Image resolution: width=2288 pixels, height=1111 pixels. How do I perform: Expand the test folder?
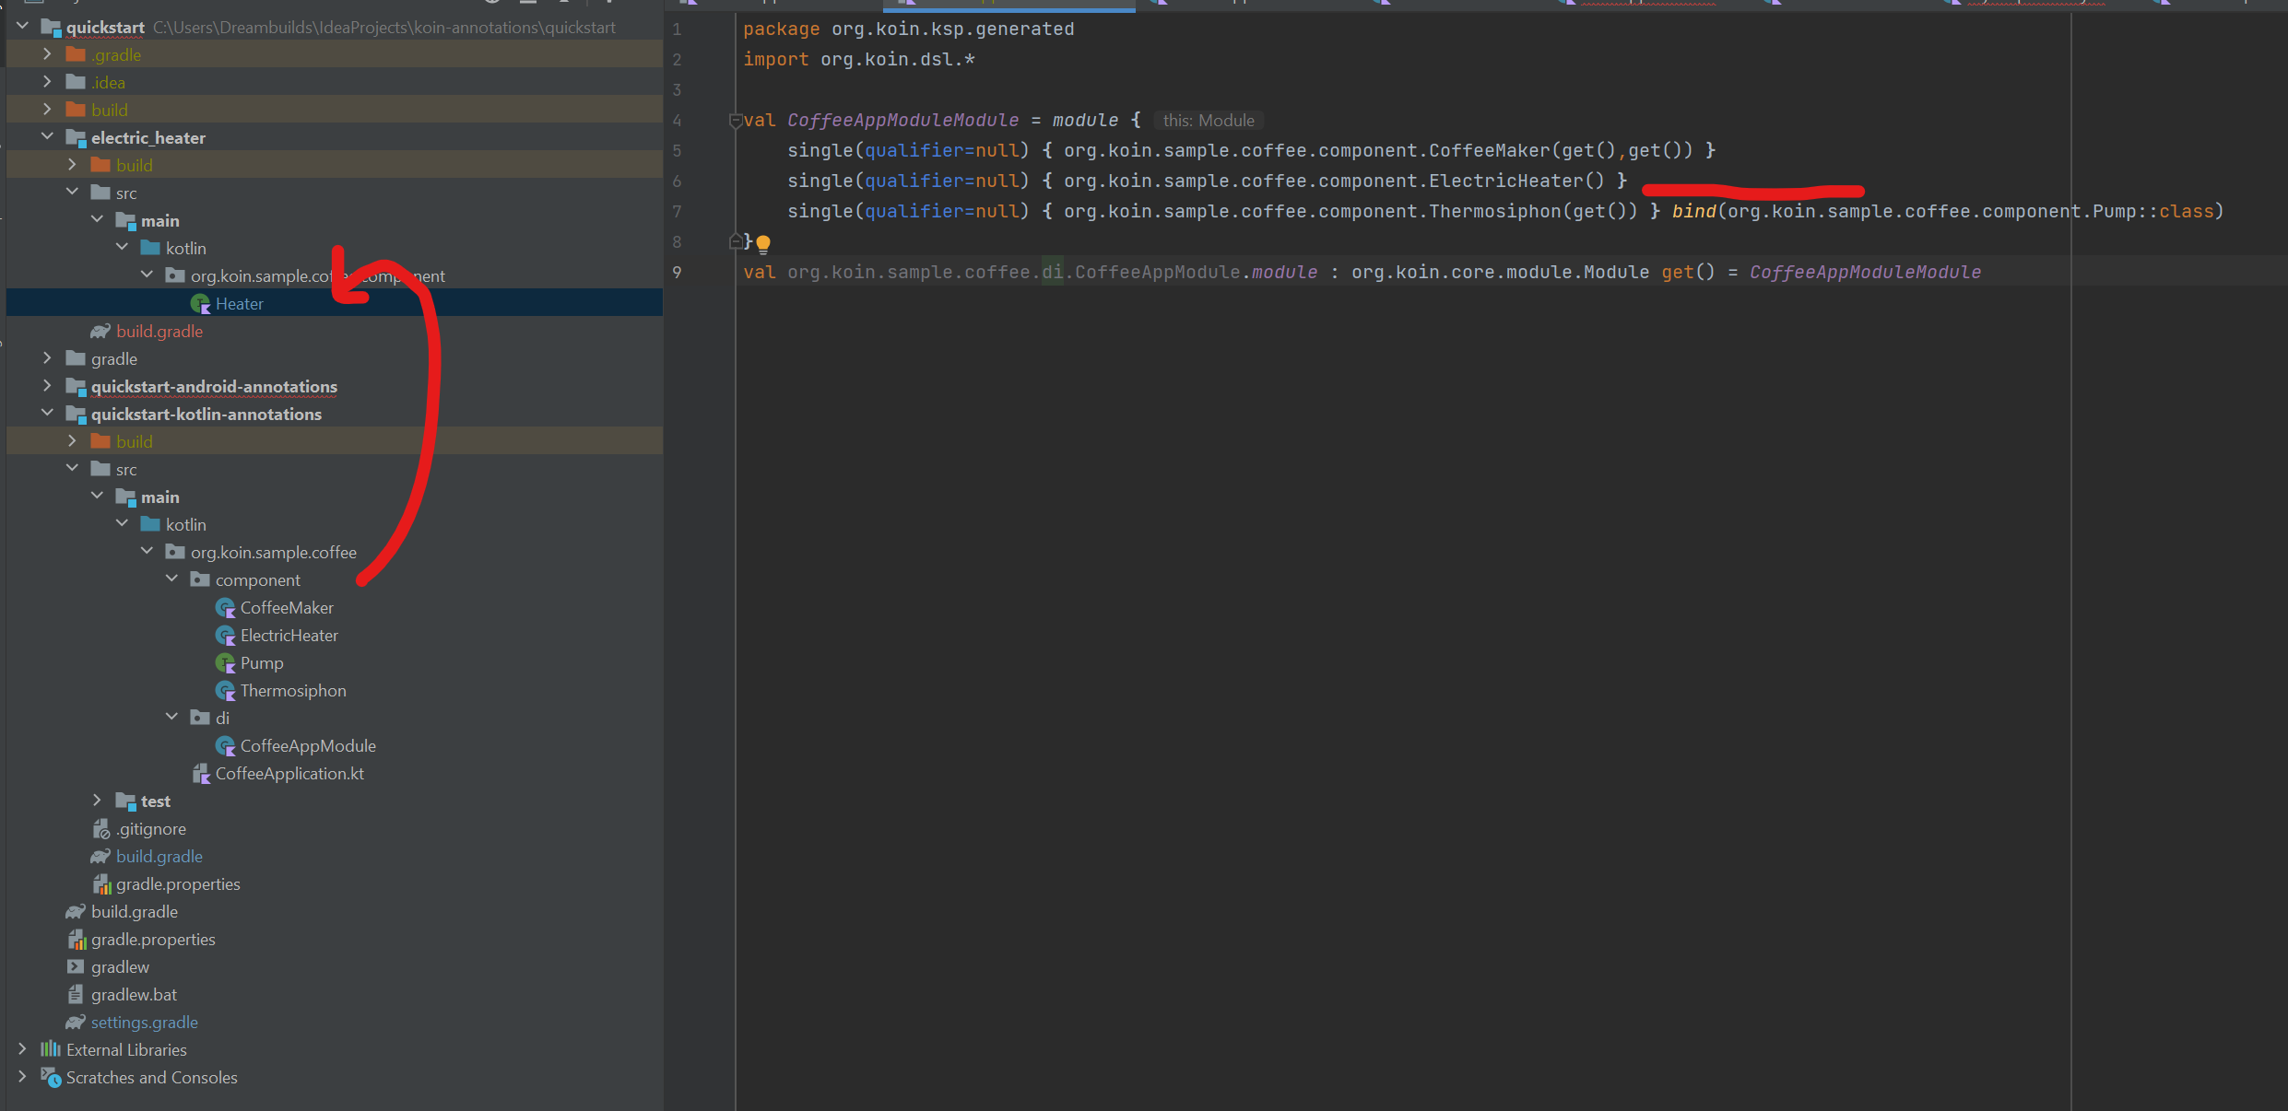pos(98,801)
